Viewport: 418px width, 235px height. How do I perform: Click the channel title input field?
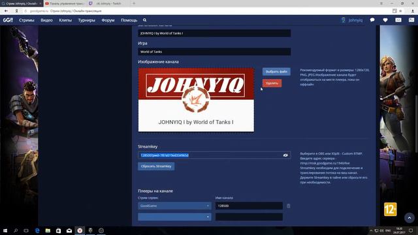click(x=214, y=33)
